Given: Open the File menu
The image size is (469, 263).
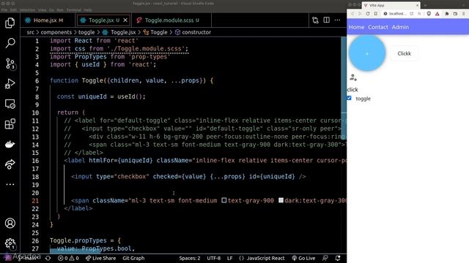Looking at the screenshot, I should [4, 9].
